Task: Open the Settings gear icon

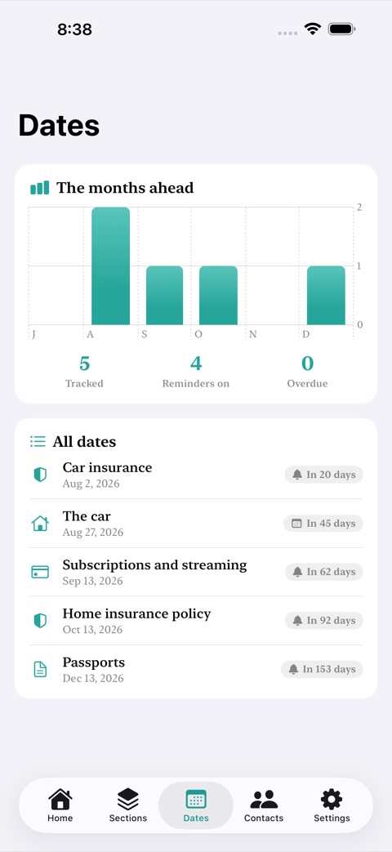Action: [x=332, y=799]
